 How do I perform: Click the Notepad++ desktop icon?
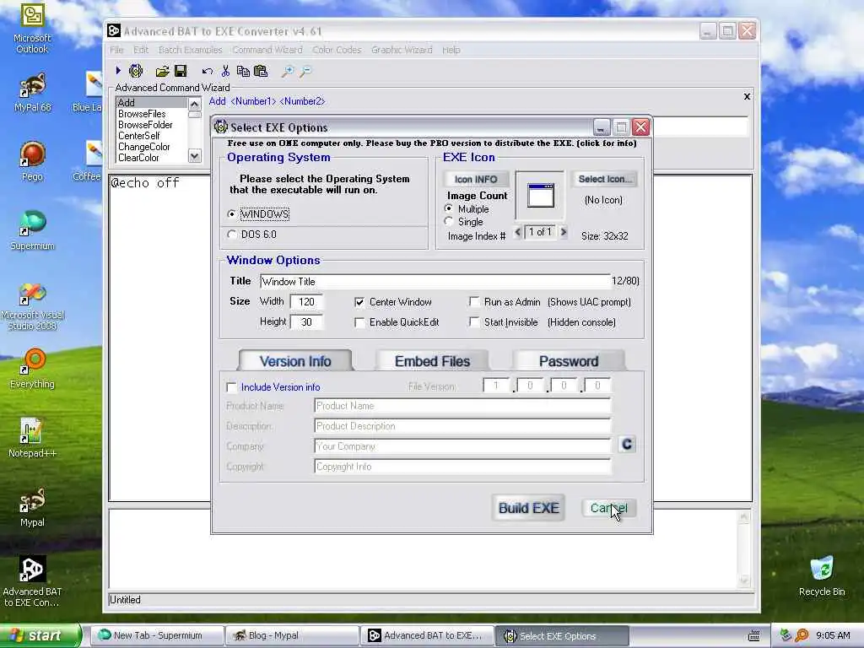(x=32, y=438)
